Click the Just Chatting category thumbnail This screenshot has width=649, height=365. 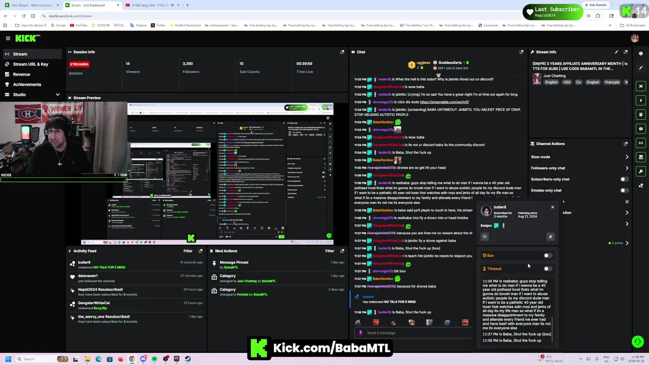tap(536, 79)
